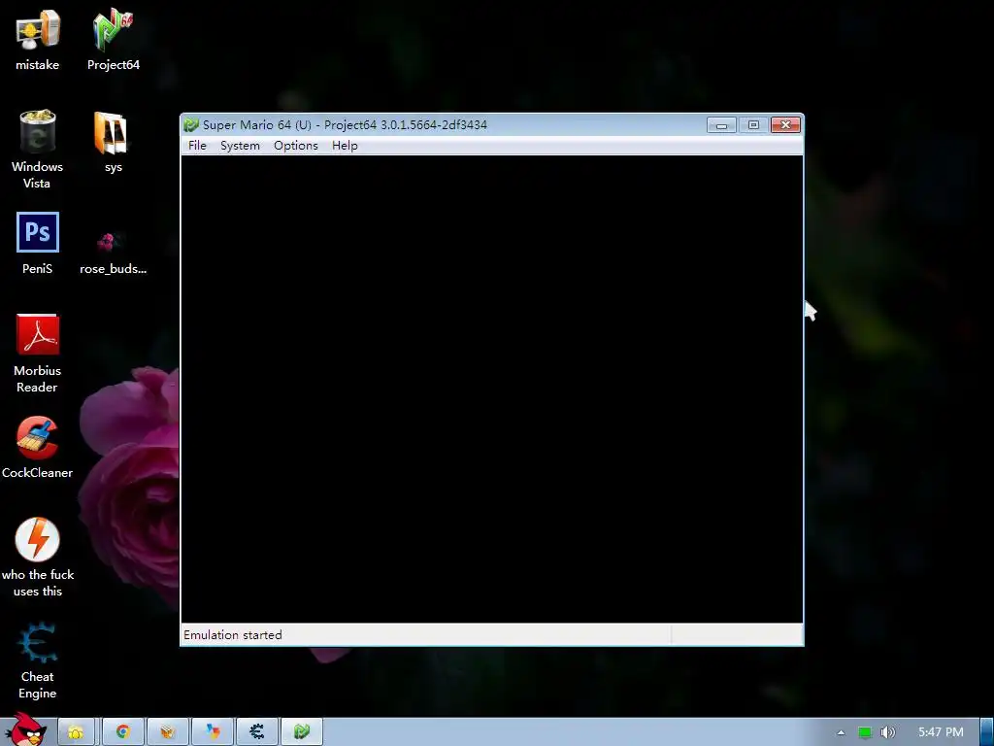Open the File menu in Project64

coord(197,146)
